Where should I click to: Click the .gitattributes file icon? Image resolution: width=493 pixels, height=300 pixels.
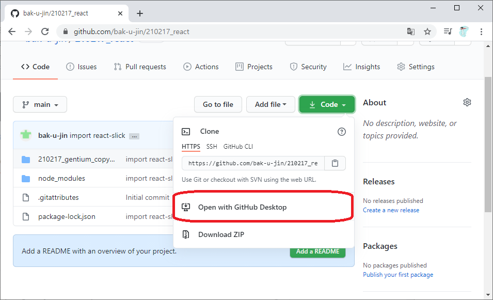pos(26,197)
